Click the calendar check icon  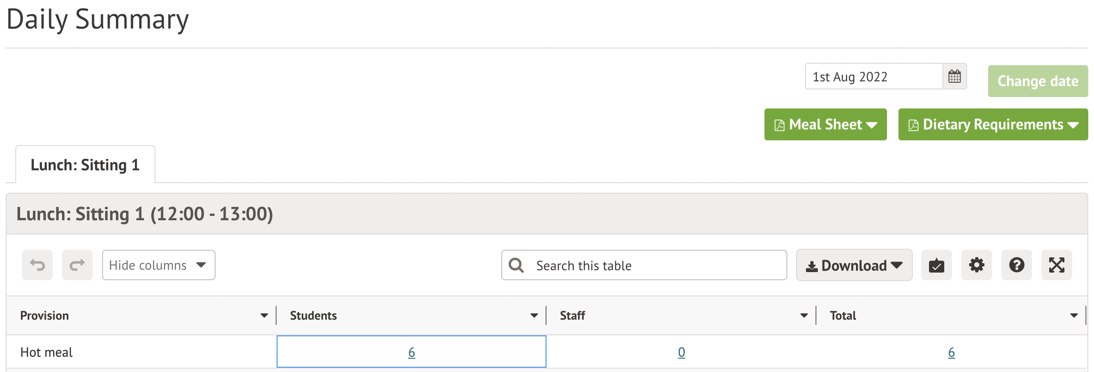(936, 265)
